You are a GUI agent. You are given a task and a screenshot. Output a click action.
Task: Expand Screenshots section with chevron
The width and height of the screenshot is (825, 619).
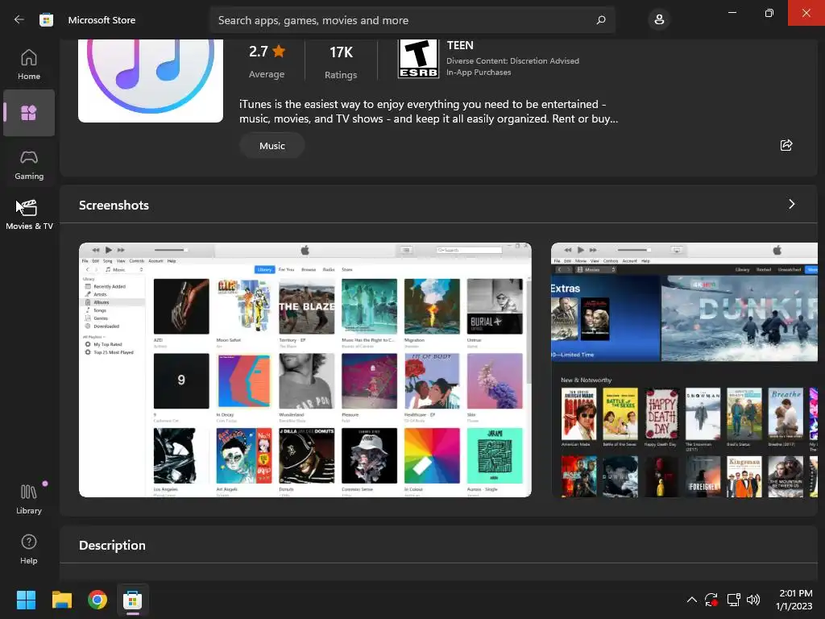[x=791, y=204]
